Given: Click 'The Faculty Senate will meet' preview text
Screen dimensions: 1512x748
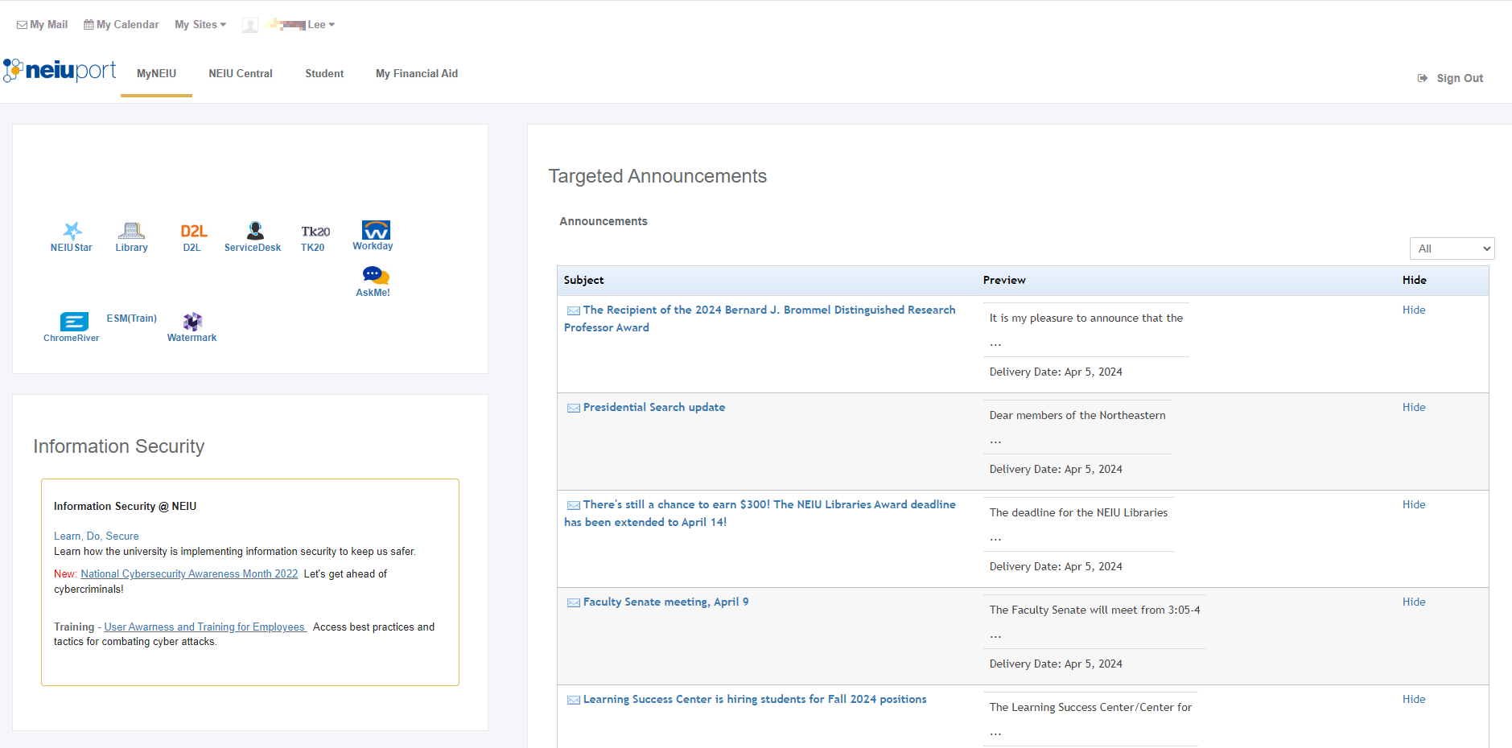Looking at the screenshot, I should [x=1094, y=610].
